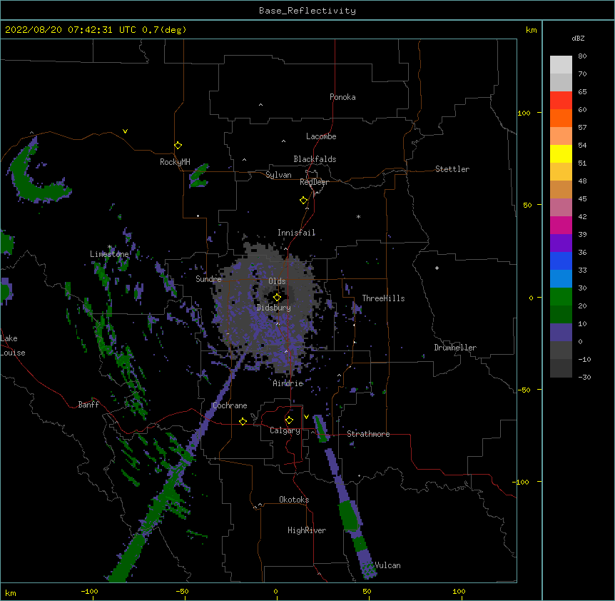Select the yellow 51-54 dBZ legend swatch
The height and width of the screenshot is (601, 615).
561,153
